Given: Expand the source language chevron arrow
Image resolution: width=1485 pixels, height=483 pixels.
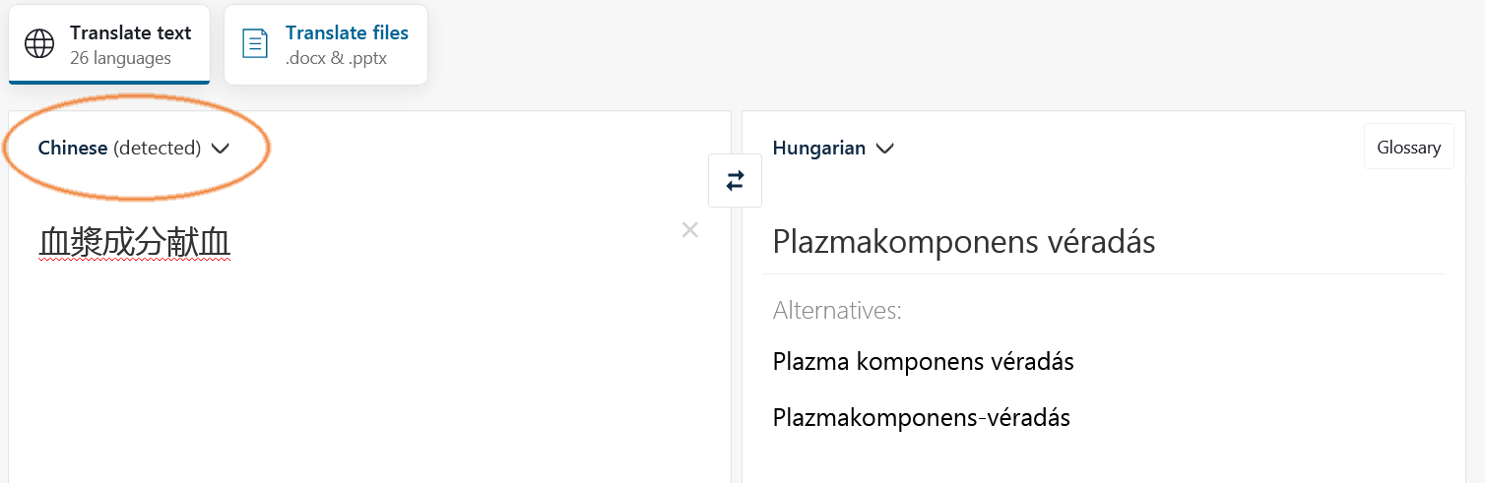Looking at the screenshot, I should click(221, 149).
